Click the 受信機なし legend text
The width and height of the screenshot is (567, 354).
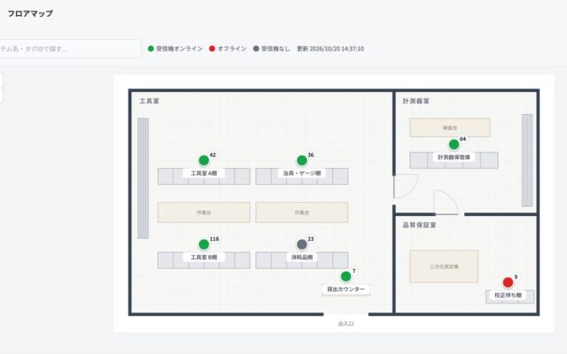tap(276, 49)
